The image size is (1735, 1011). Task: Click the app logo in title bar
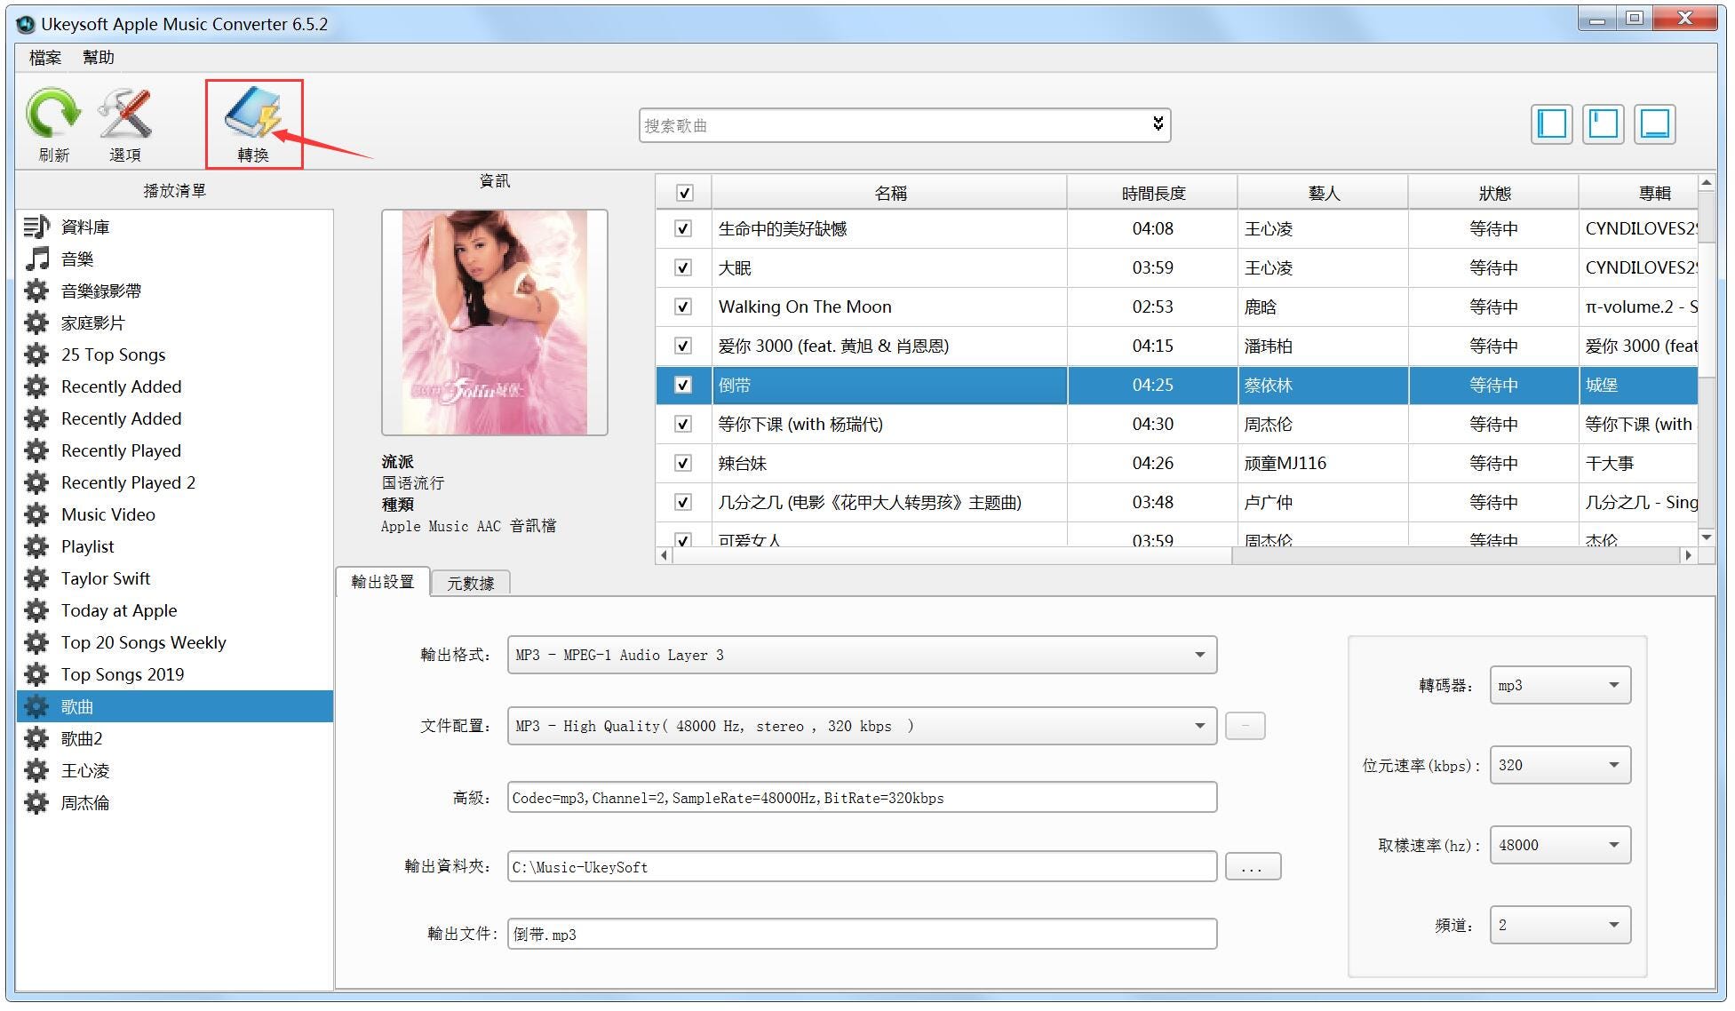coord(26,24)
